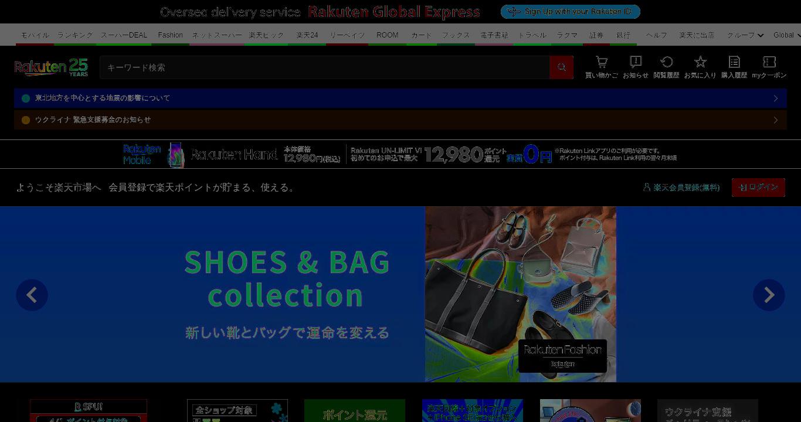The width and height of the screenshot is (801, 422).
Task: Click the Rakuten 25 Years logo
Action: (x=51, y=67)
